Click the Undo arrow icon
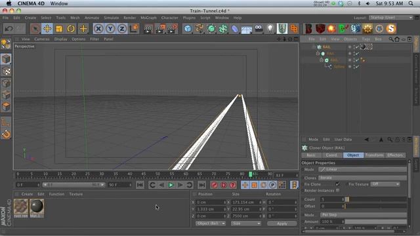420x236 pixels. pos(9,29)
